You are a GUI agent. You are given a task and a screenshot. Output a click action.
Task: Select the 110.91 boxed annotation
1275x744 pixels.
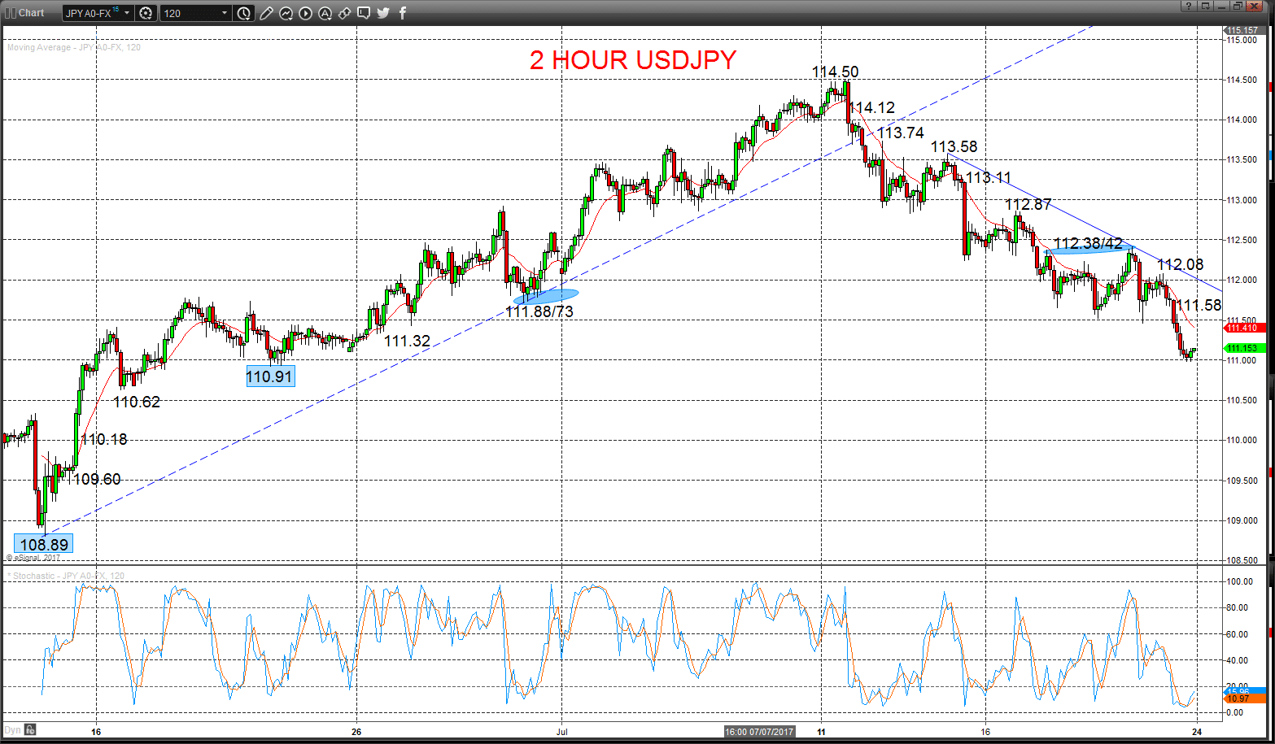[270, 376]
